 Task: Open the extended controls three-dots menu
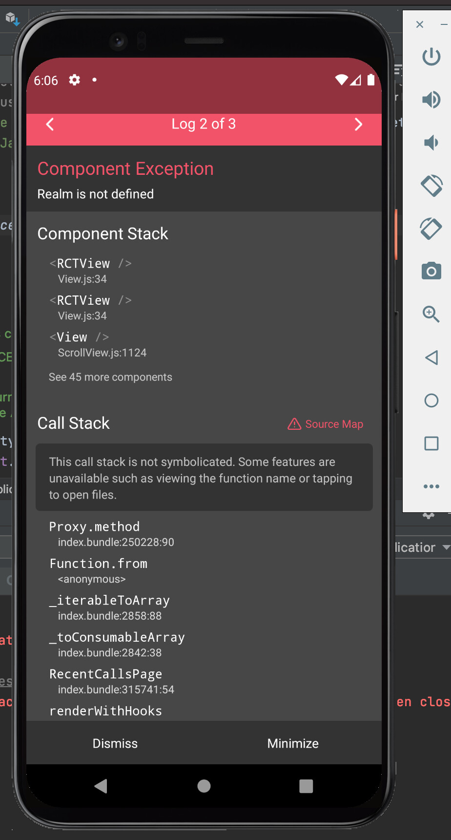point(431,486)
